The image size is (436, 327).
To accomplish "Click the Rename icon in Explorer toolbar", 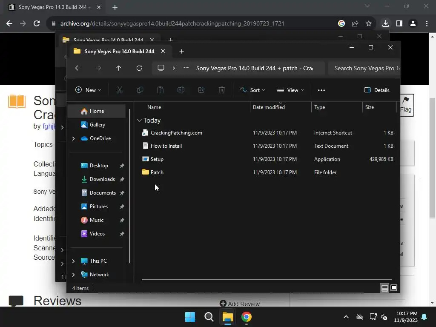I will [x=181, y=90].
